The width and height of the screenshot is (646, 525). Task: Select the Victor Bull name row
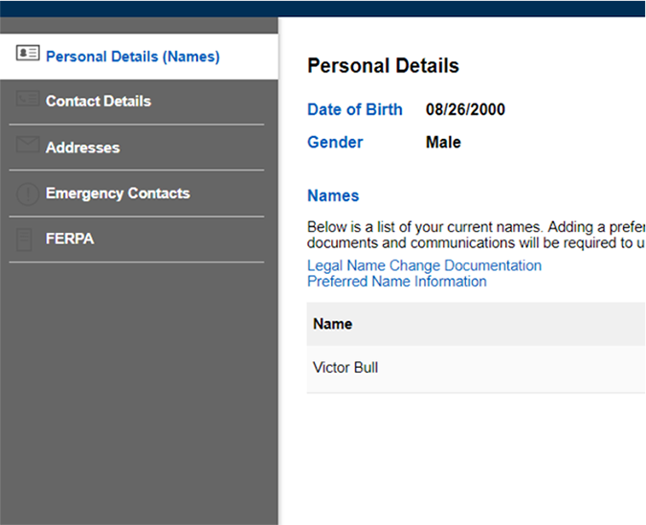[345, 368]
